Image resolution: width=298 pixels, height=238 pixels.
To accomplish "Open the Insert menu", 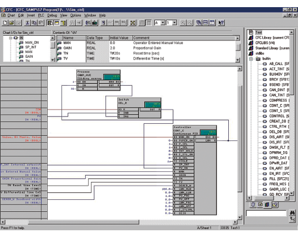I will pos(31,15).
